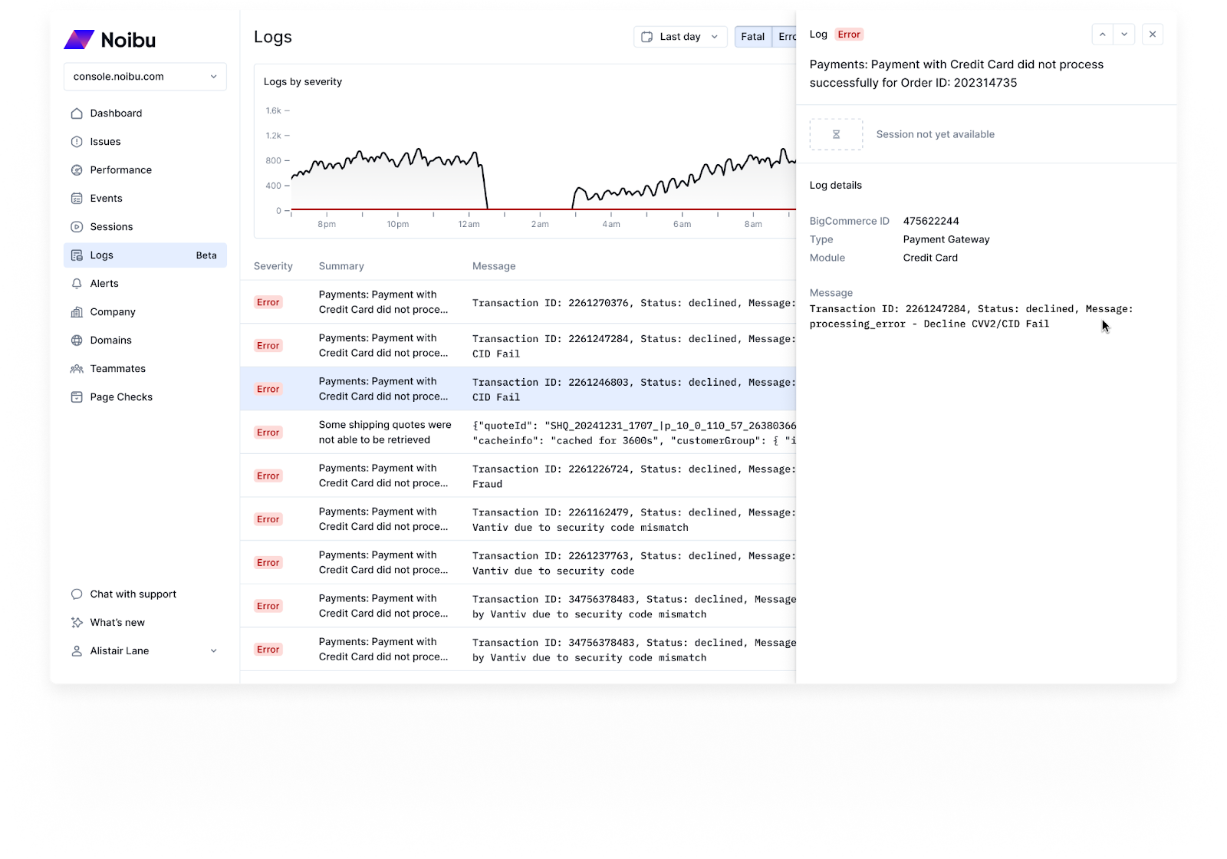Click the Page Checks icon
1227x859 pixels.
(x=77, y=397)
